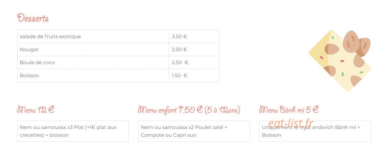This screenshot has height=151, width=376.
Task: Click the eat-list.fr watermark link
Action: pos(291,123)
